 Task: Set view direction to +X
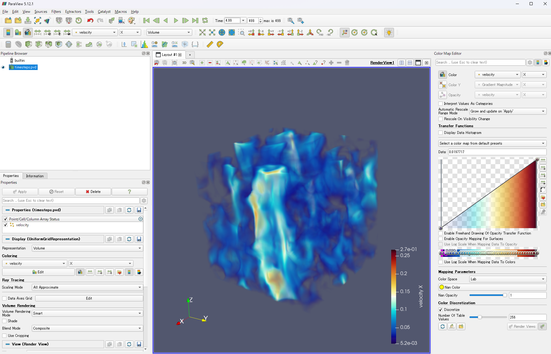[x=251, y=32]
